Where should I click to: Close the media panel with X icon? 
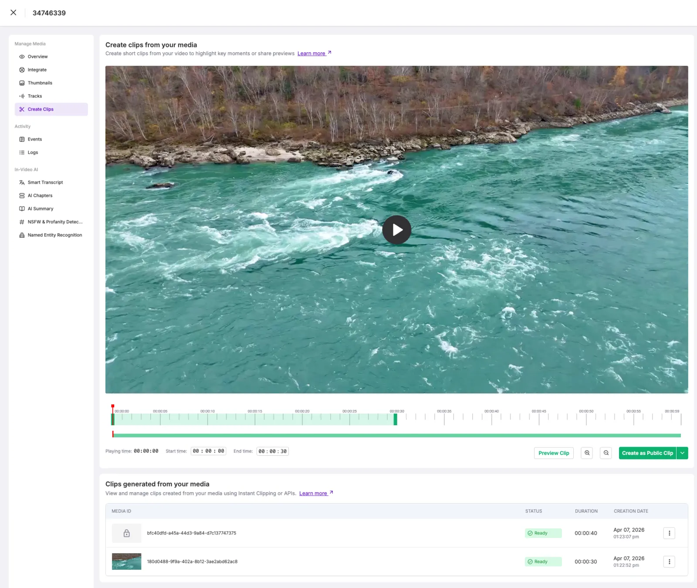pyautogui.click(x=14, y=13)
